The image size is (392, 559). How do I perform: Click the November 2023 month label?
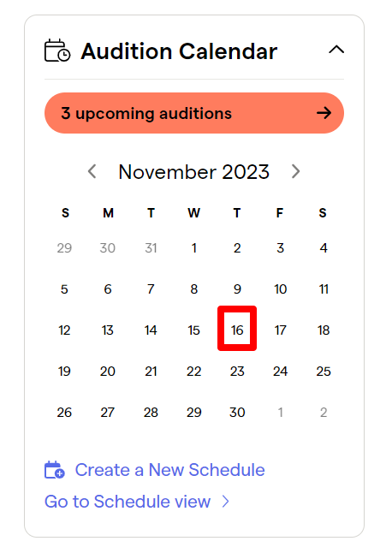point(194,172)
